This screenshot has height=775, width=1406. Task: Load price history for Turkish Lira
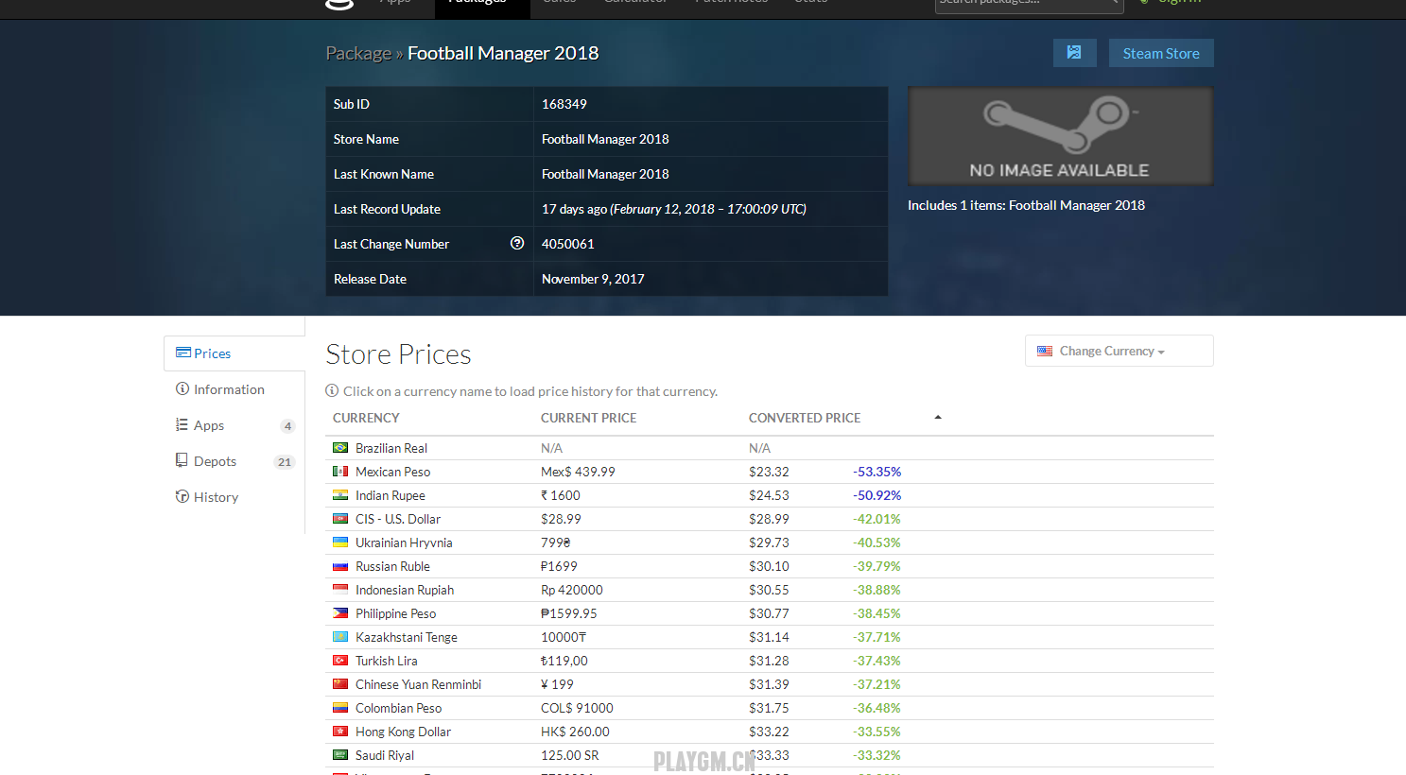pyautogui.click(x=386, y=661)
